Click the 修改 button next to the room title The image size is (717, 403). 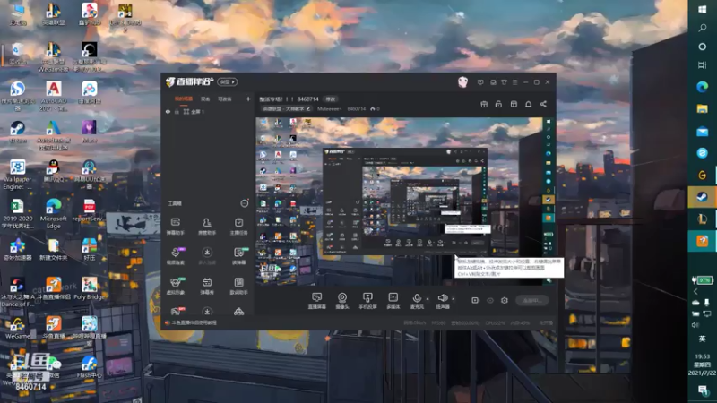331,99
